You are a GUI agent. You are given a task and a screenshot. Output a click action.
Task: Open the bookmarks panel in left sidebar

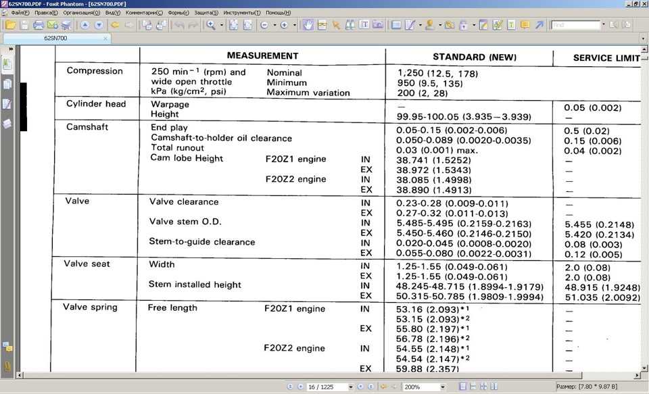[x=7, y=65]
